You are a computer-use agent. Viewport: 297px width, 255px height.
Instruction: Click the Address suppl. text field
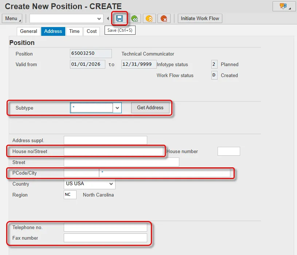105,140
